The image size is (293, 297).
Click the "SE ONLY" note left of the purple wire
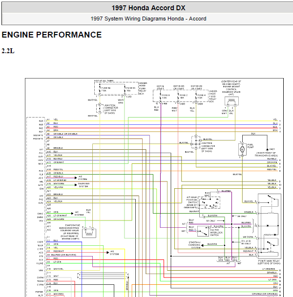tap(210, 221)
